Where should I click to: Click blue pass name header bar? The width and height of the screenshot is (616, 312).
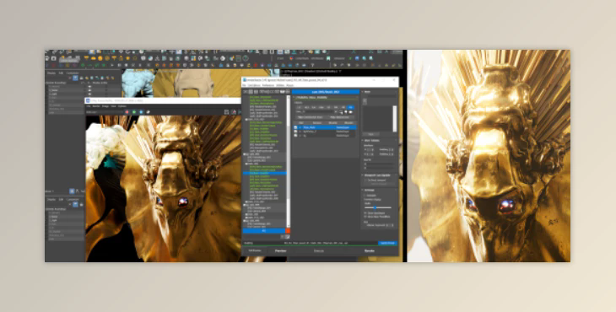click(x=325, y=92)
